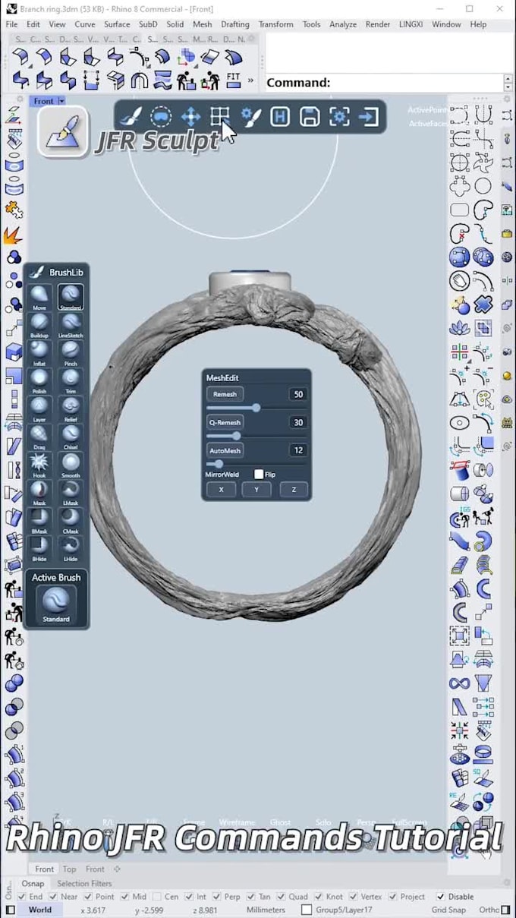Activate the Pinch brush

(x=71, y=352)
